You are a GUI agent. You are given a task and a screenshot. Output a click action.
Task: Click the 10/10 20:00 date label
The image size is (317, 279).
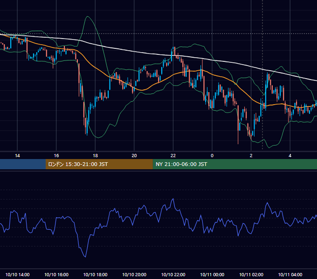pos(134,274)
